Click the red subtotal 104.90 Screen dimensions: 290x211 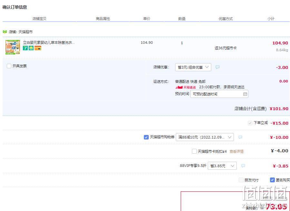tap(280, 43)
